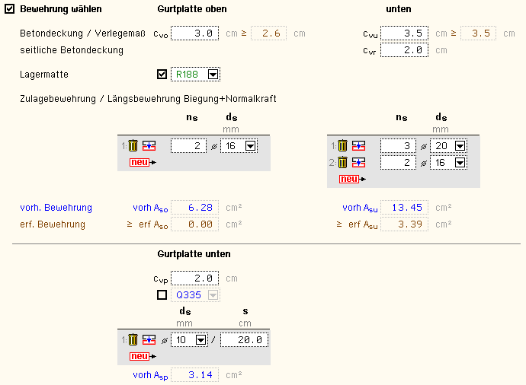
Task: Select the spacing field showing 20.0 cm
Action: [244, 340]
